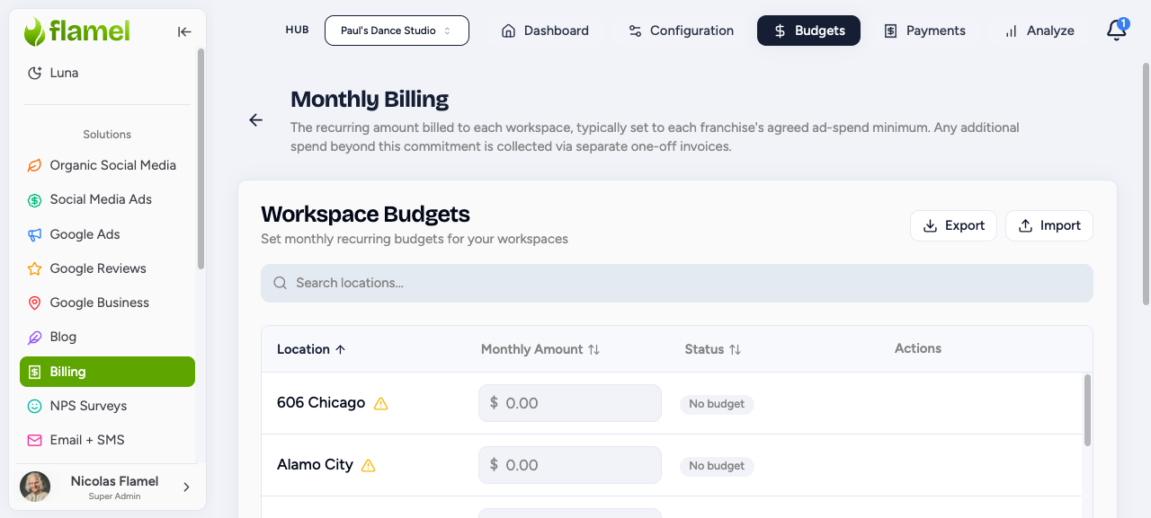Click the Import upload icon
1151x518 pixels.
(1025, 226)
